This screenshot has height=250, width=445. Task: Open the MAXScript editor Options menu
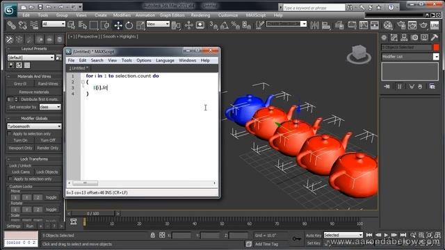pyautogui.click(x=144, y=60)
